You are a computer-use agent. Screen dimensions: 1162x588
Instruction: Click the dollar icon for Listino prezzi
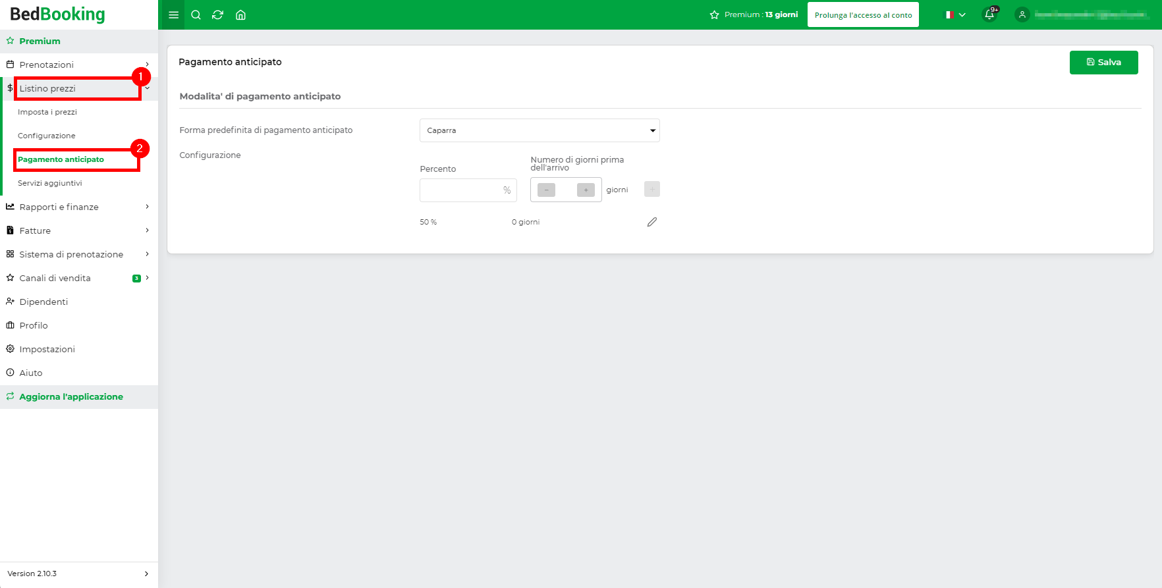pyautogui.click(x=10, y=88)
